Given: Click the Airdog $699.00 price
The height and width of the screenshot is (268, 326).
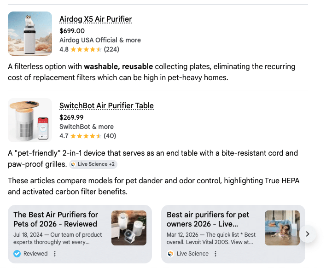Looking at the screenshot, I should tap(72, 31).
